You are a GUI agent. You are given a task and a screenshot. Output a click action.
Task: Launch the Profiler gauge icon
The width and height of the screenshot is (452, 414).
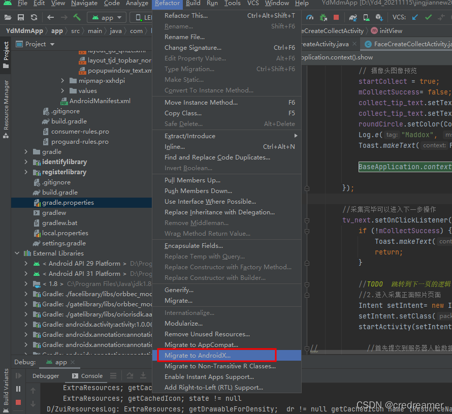tap(310, 17)
